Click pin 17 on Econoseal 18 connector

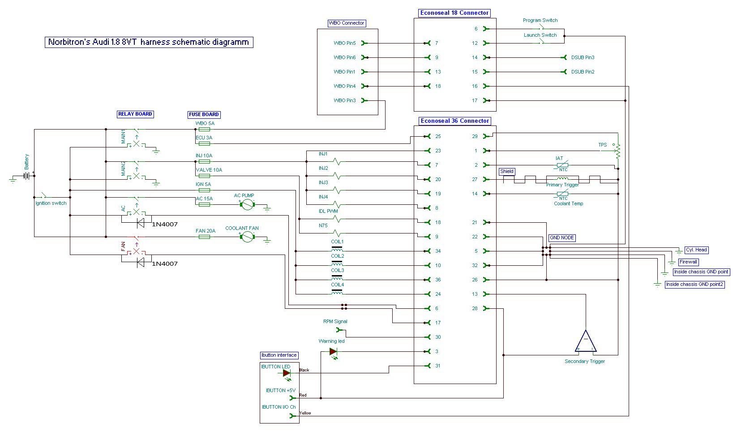pyautogui.click(x=475, y=100)
